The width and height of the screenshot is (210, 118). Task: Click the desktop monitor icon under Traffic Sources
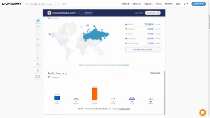49,77
